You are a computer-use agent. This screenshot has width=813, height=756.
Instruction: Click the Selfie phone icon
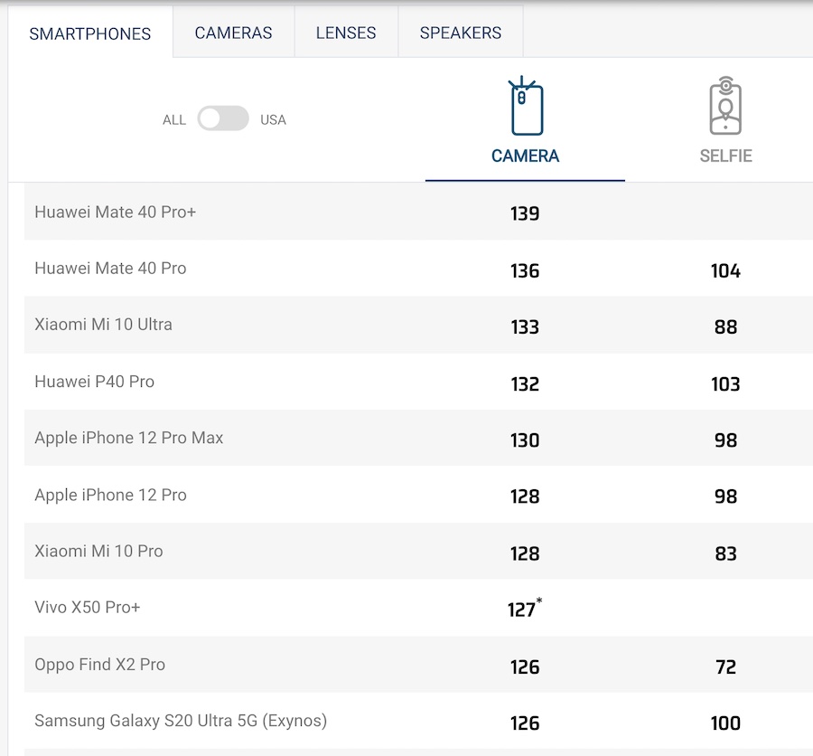[725, 107]
